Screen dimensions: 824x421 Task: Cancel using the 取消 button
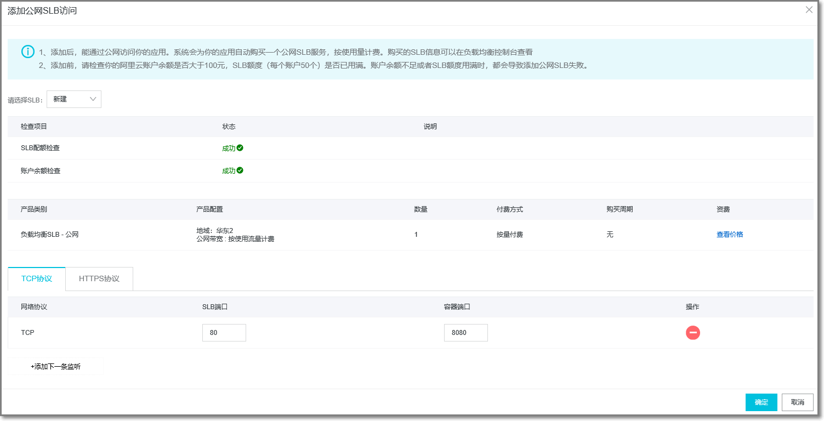coord(797,402)
